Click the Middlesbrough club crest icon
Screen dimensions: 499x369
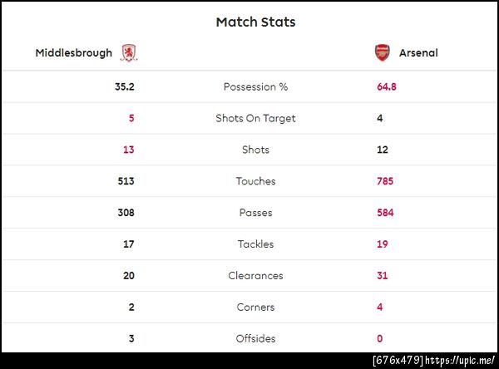(130, 53)
